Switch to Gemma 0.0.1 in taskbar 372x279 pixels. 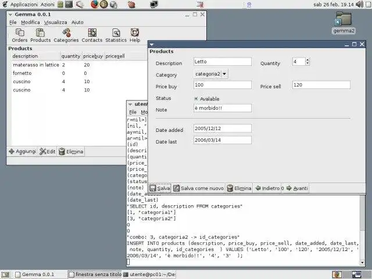click(x=40, y=274)
